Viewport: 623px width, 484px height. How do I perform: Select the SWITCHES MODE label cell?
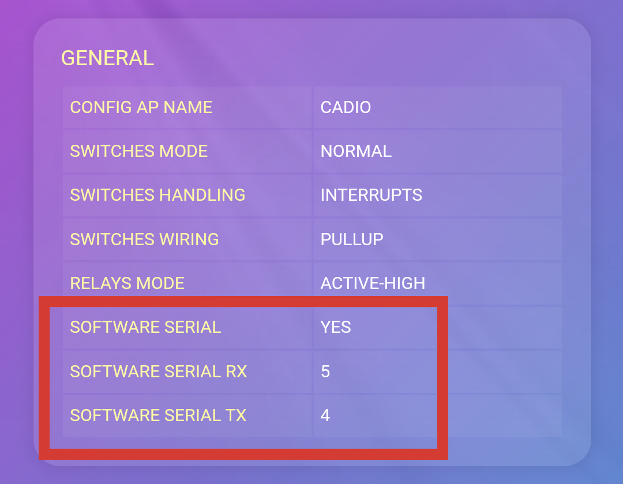tap(138, 151)
